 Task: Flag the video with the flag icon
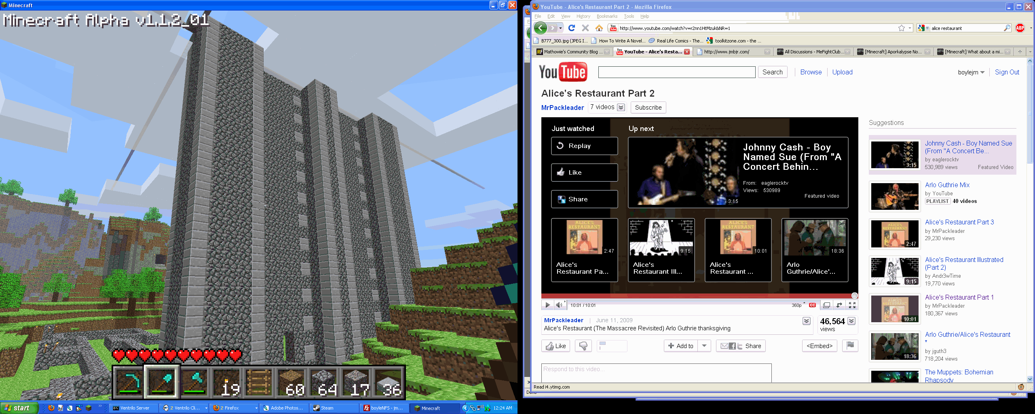coord(850,346)
